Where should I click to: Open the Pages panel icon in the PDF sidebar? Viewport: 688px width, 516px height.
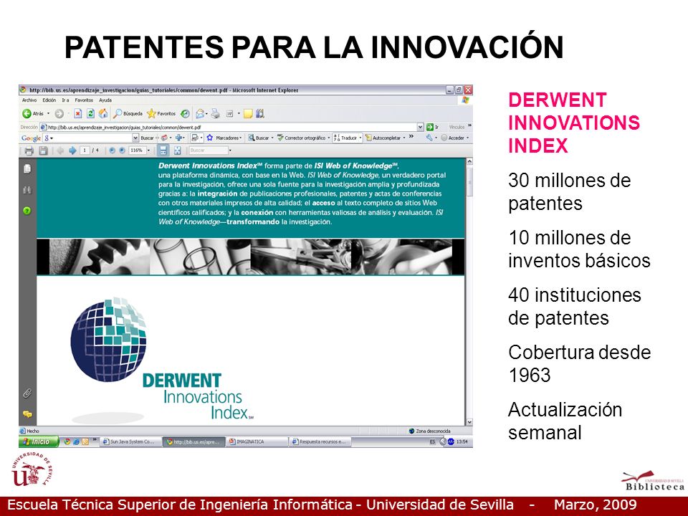click(27, 169)
